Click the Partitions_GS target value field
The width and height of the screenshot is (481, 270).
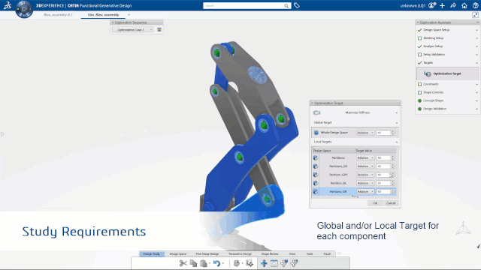383,166
